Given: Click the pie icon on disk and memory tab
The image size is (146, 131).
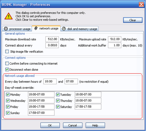Looking at the screenshot, I should coord(64,29).
